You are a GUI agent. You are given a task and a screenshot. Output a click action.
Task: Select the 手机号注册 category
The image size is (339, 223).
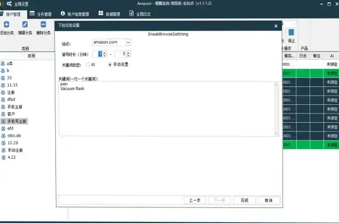point(17,121)
